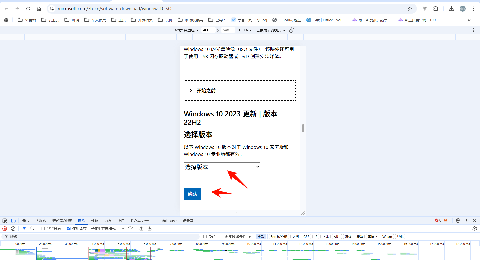This screenshot has width=480, height=260.
Task: Filter requests by Fetch/XHR
Action: 279,237
